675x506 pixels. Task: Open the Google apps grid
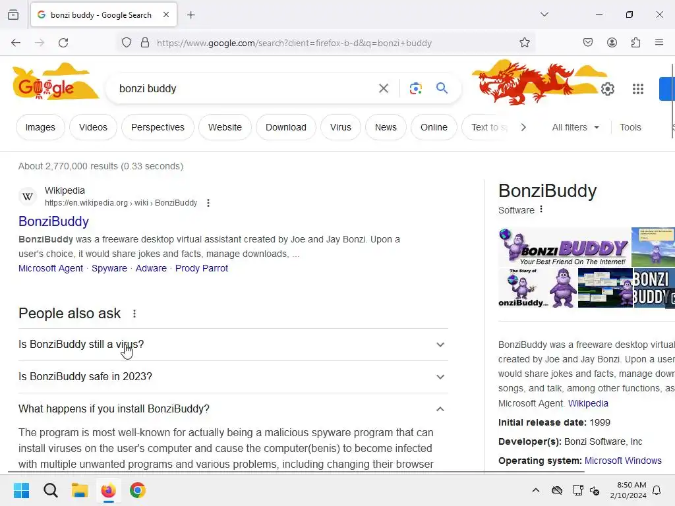(638, 89)
